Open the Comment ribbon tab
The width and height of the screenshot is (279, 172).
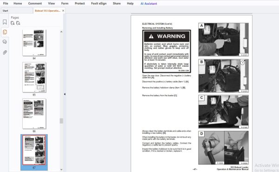pyautogui.click(x=35, y=3)
